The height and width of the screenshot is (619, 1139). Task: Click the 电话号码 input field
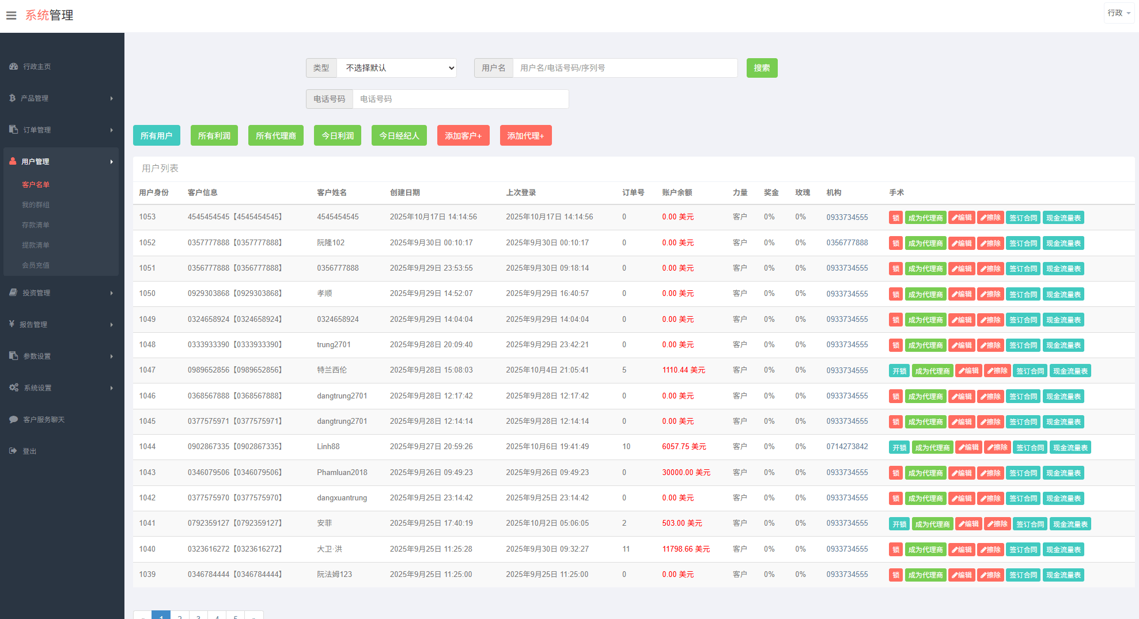coord(460,99)
